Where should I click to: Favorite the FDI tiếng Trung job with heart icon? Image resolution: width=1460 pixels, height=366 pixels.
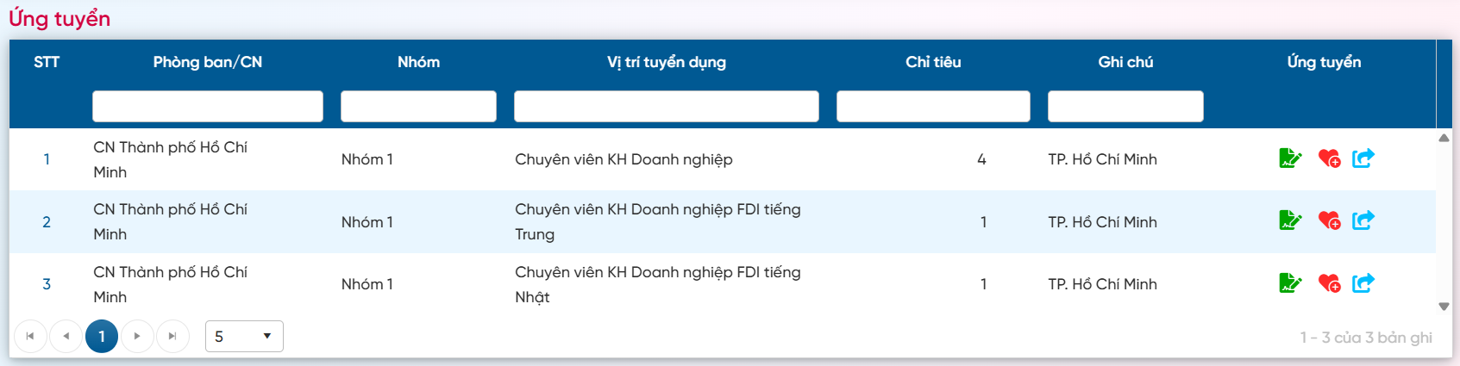[x=1329, y=220]
